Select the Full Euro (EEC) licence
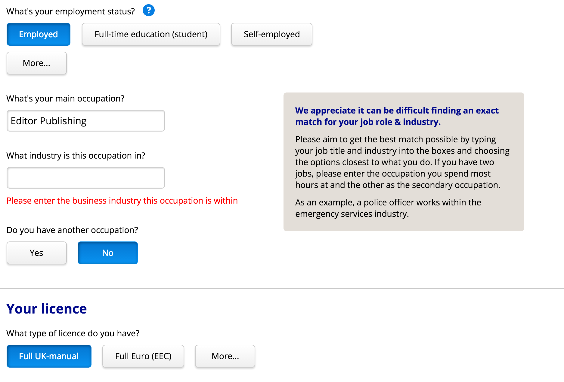This screenshot has width=564, height=382. click(x=143, y=356)
